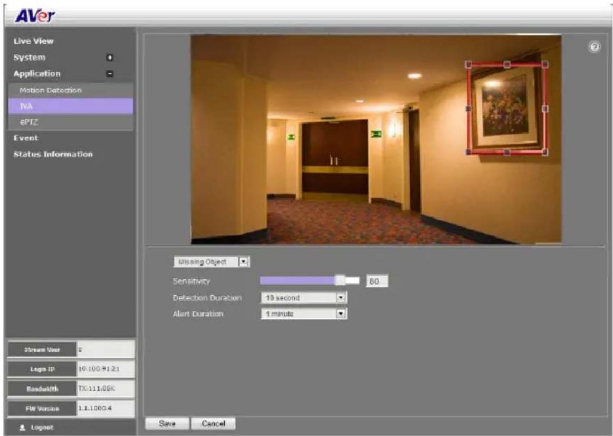The image size is (613, 436).
Task: Open the System section
Action: coord(30,58)
